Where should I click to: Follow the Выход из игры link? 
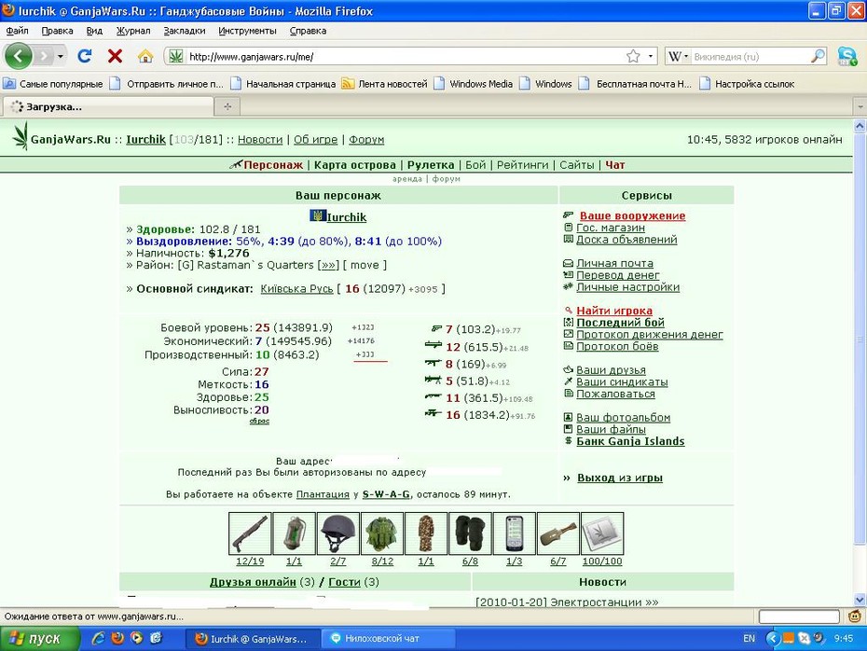coord(620,478)
